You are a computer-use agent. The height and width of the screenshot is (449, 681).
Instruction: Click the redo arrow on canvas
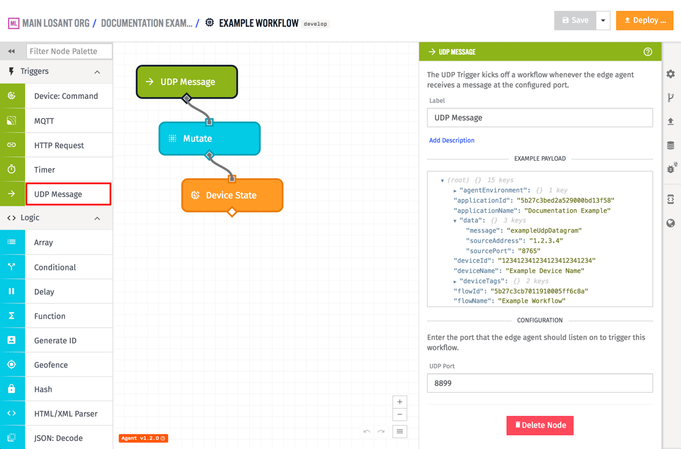click(x=381, y=431)
